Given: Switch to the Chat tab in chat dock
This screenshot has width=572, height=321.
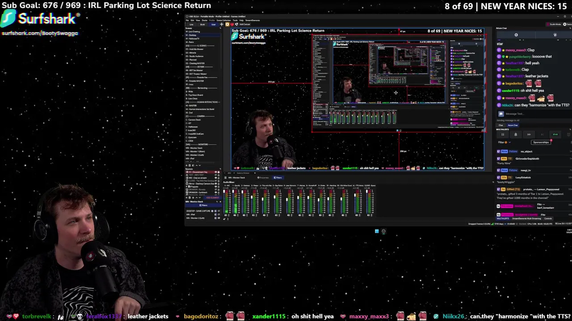Looking at the screenshot, I should (x=501, y=125).
